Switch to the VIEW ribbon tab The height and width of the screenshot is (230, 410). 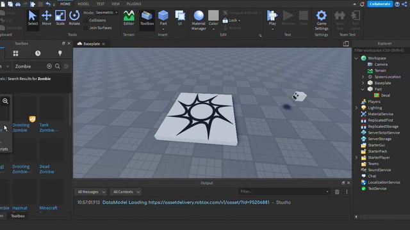115,4
